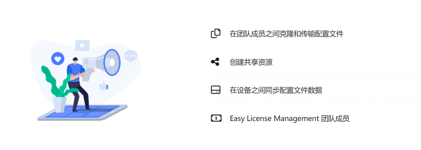
Task: Click the clone/copy profiles icon
Action: pyautogui.click(x=216, y=33)
